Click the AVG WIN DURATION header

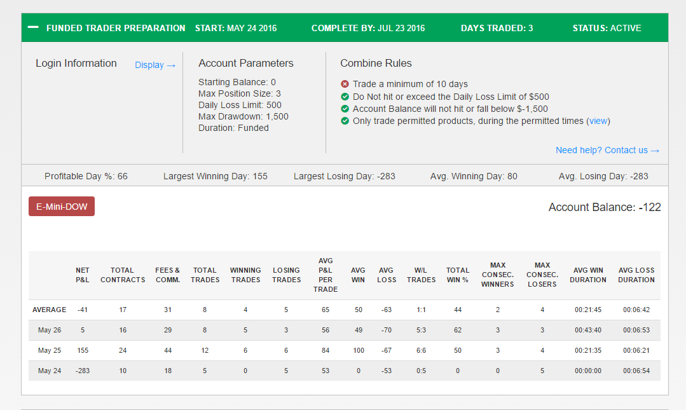tap(588, 275)
